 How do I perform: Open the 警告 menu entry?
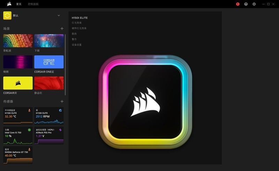74,39
